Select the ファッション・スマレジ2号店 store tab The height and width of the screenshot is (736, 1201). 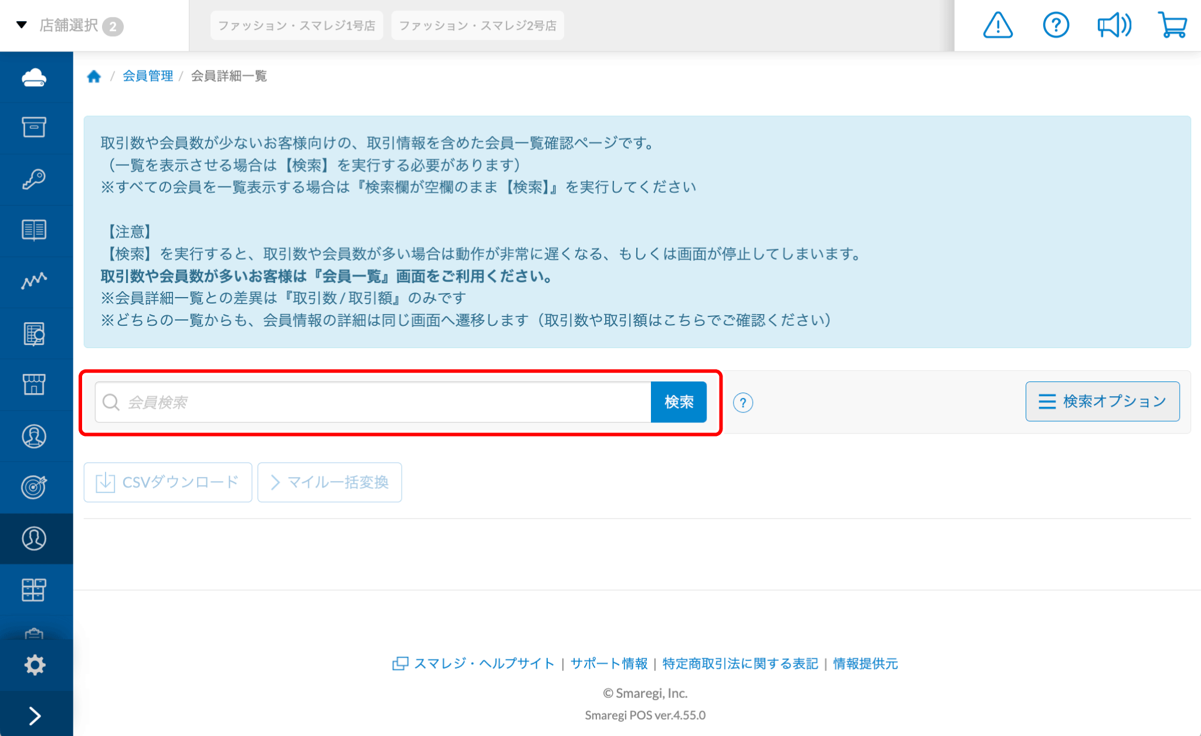click(x=477, y=26)
